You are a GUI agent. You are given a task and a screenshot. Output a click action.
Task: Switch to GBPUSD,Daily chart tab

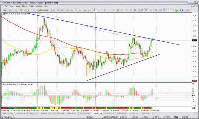[x=8, y=113]
